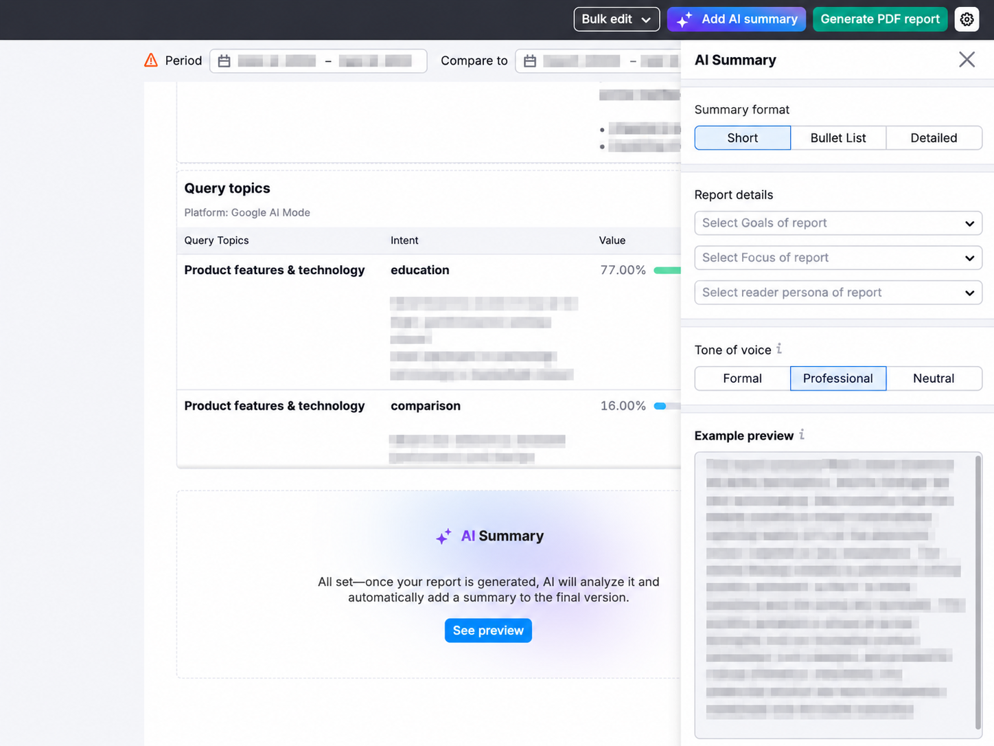
Task: Select the Short summary format
Action: 742,138
